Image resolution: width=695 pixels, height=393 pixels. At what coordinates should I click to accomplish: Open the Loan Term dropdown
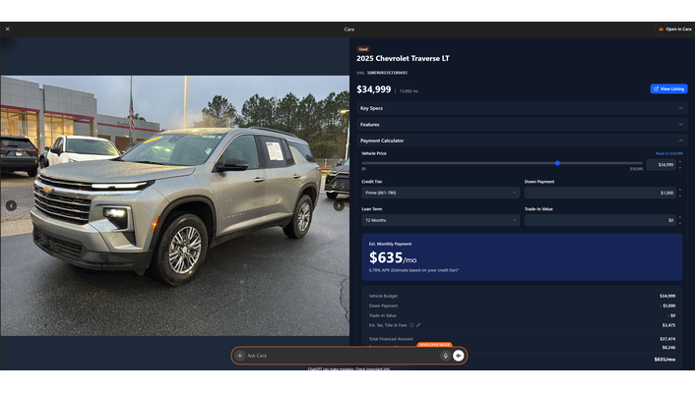(441, 220)
